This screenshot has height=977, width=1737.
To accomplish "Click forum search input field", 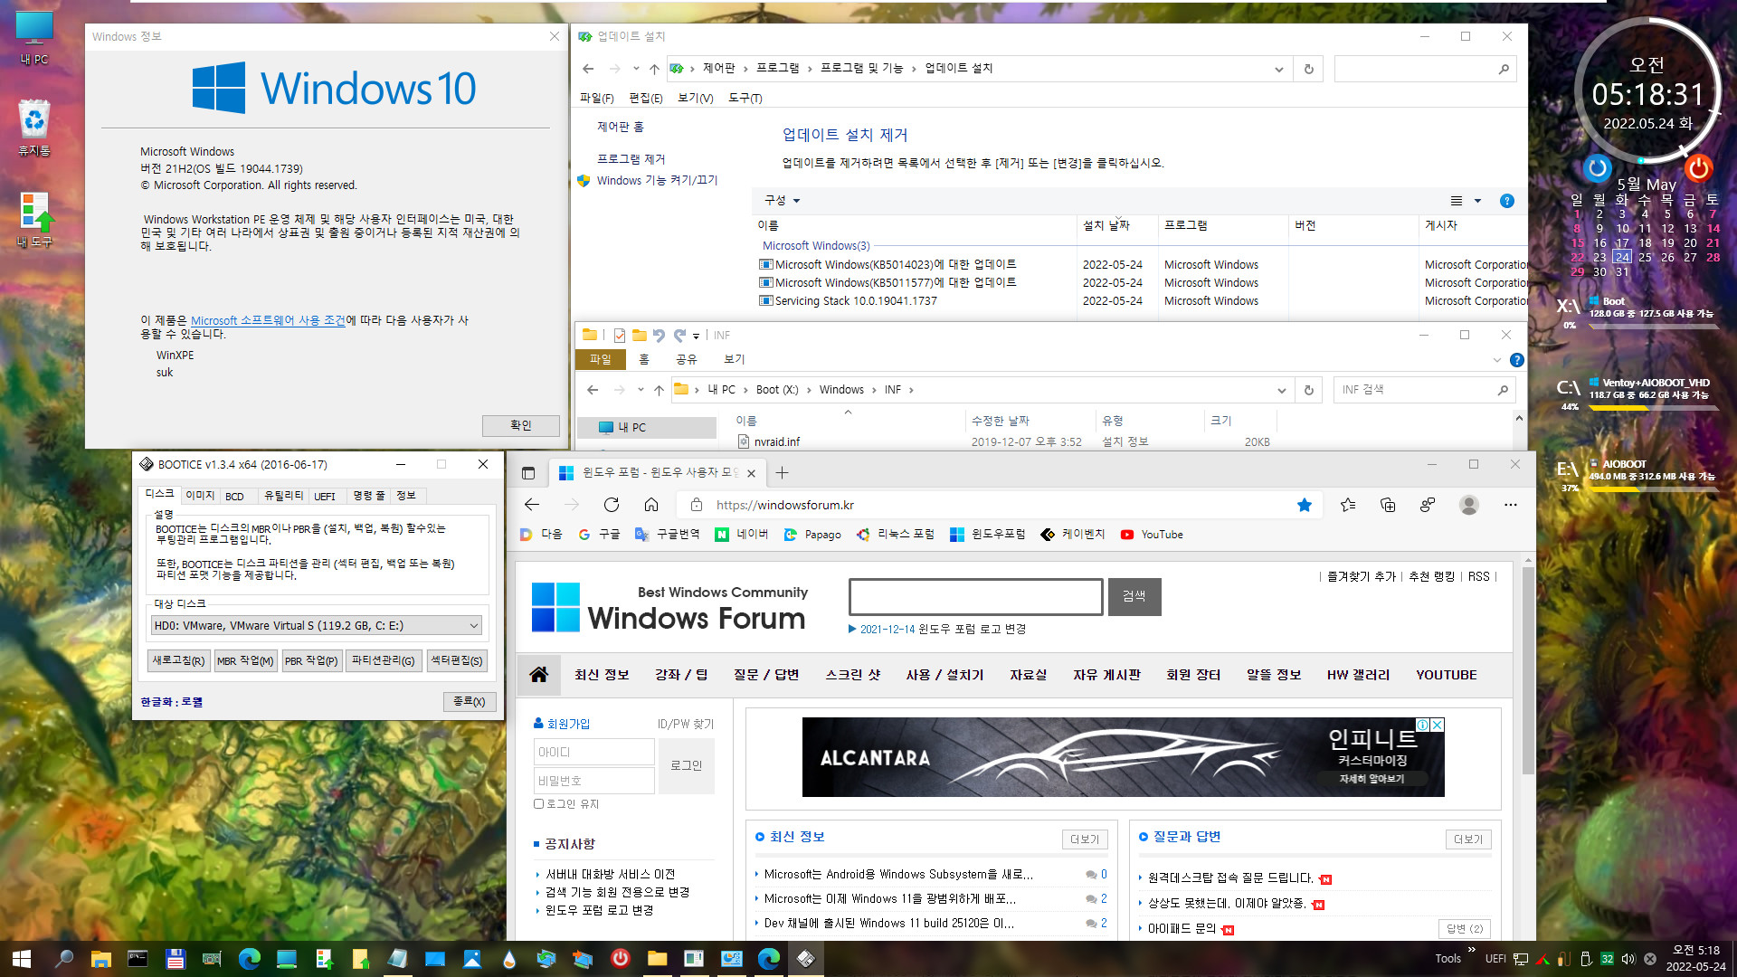I will point(975,596).
